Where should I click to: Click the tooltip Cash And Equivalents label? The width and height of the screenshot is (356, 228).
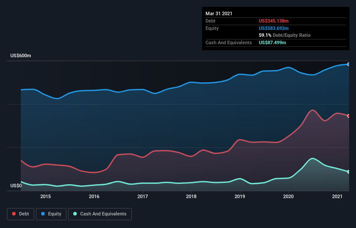229,42
